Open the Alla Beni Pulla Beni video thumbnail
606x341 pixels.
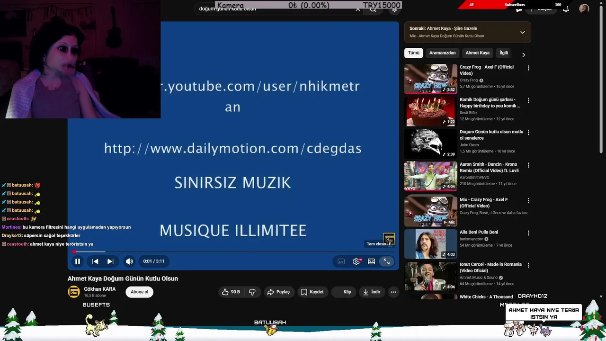point(430,243)
